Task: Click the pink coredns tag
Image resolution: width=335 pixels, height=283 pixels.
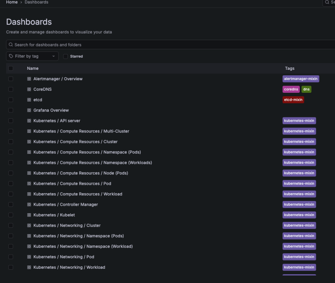Action: point(291,89)
